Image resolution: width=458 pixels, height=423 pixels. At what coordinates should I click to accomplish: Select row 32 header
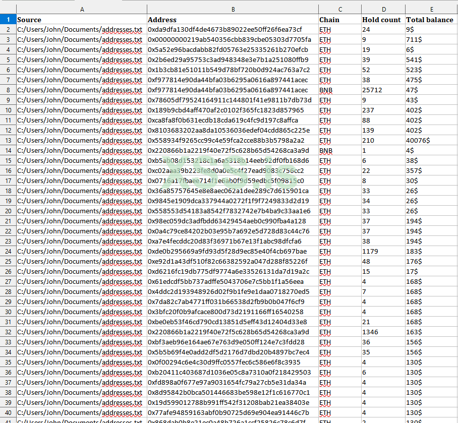click(x=8, y=332)
